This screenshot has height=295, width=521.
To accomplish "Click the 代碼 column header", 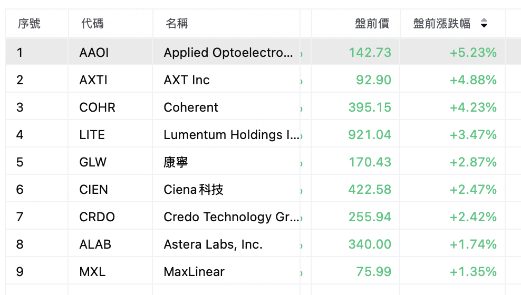I will 92,24.
